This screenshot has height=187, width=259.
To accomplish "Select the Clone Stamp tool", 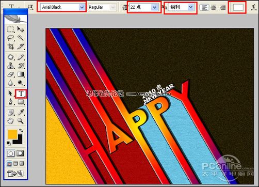I will tap(10, 66).
